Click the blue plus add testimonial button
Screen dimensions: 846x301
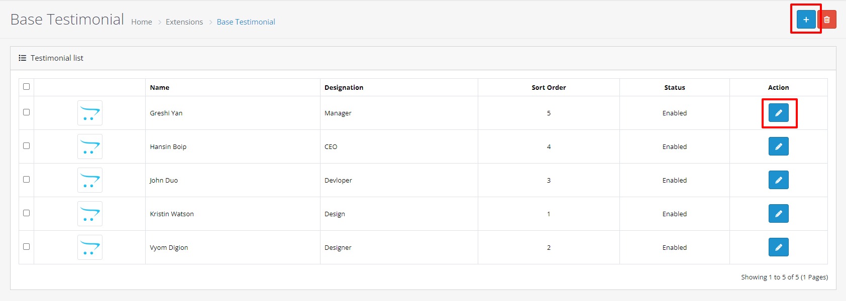806,20
